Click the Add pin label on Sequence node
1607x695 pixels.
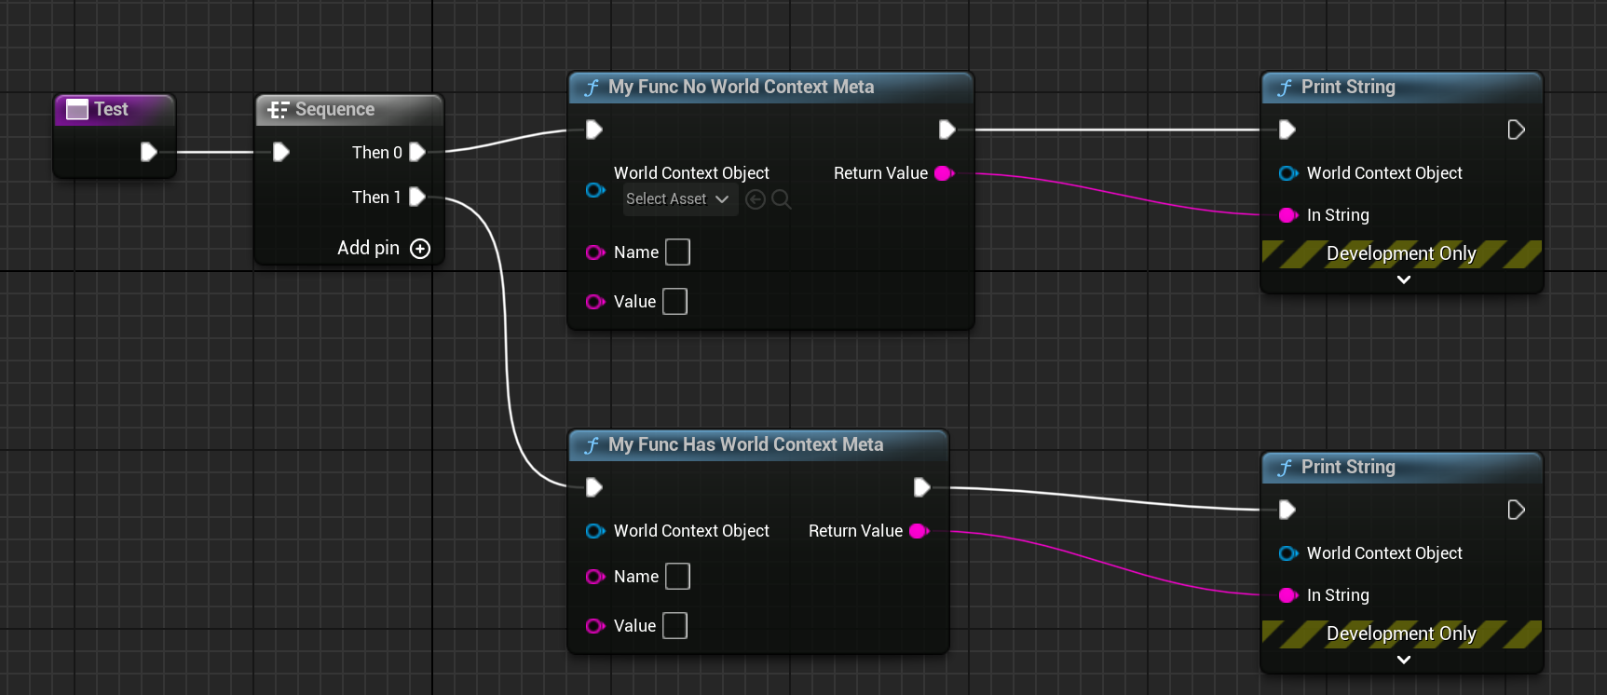[x=368, y=249]
